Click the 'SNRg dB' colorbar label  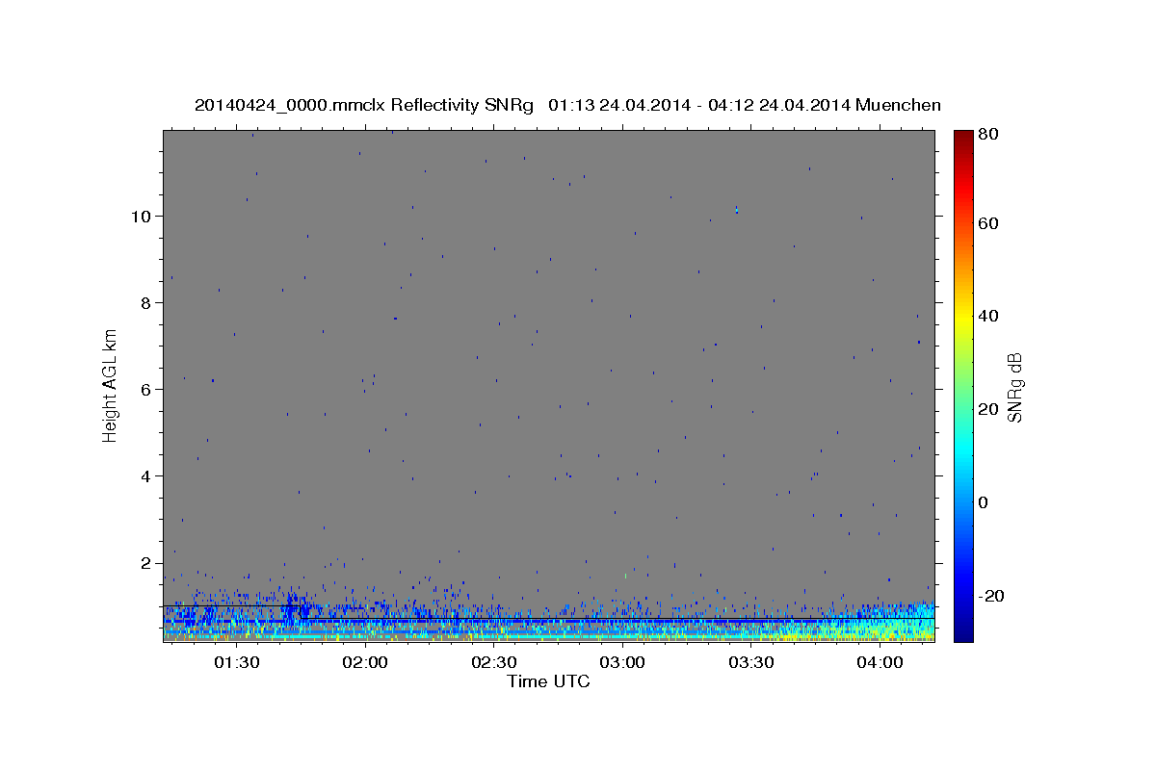point(1014,387)
